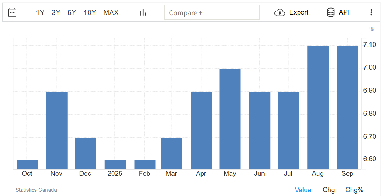This screenshot has height=196, width=385.
Task: Click the API database icon
Action: pyautogui.click(x=330, y=12)
